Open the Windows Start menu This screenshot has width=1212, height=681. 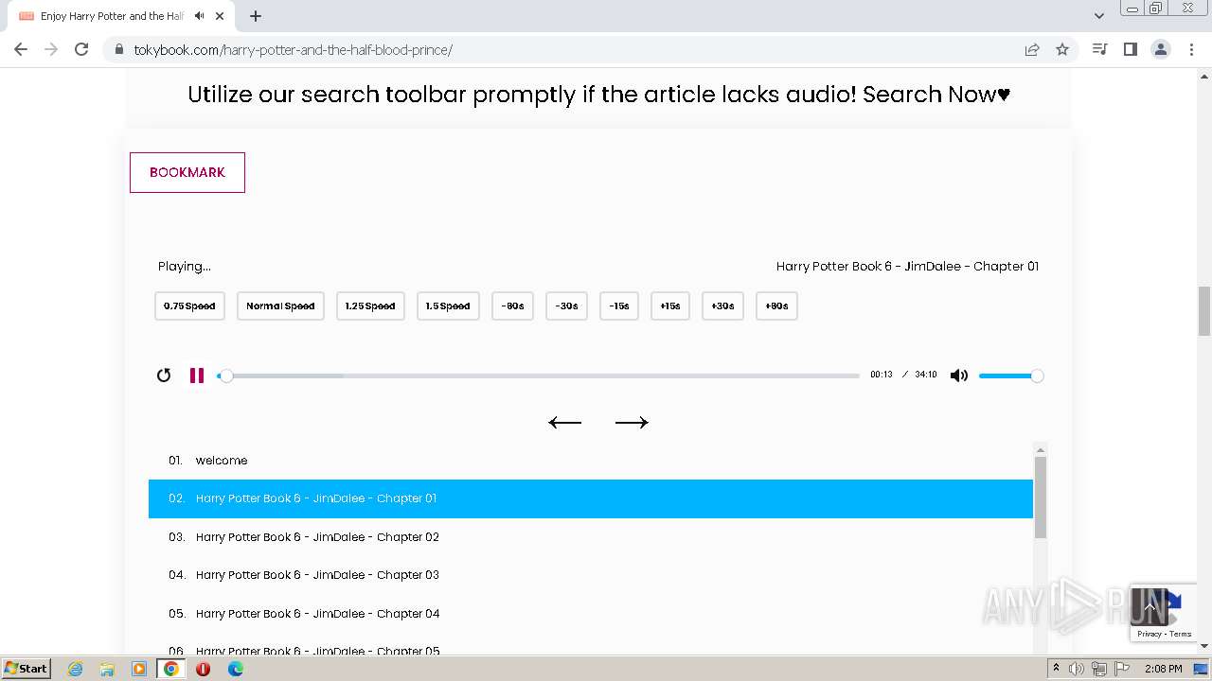(x=27, y=668)
